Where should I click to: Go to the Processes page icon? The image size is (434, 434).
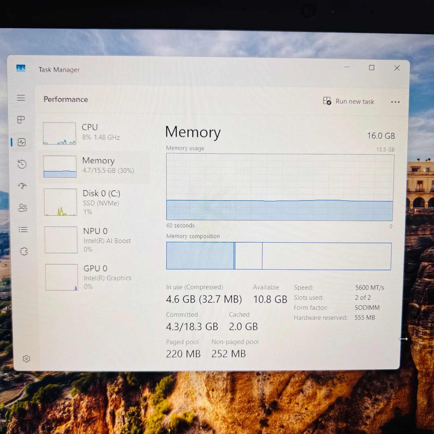[x=21, y=119]
